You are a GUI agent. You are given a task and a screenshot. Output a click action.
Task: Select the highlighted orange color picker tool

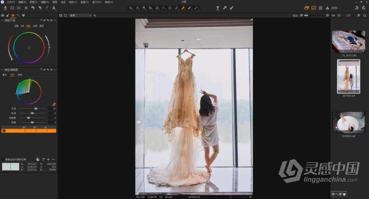point(183,8)
